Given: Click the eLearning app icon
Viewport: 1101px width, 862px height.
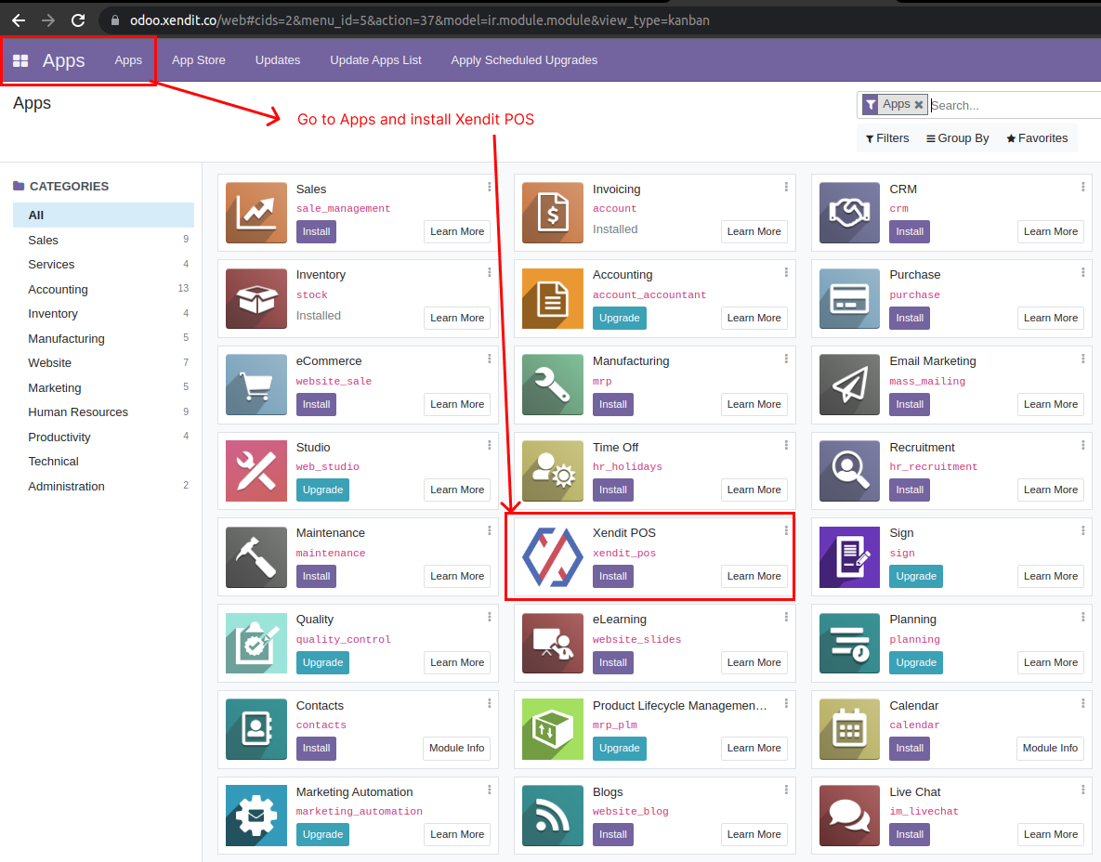Looking at the screenshot, I should pyautogui.click(x=553, y=643).
